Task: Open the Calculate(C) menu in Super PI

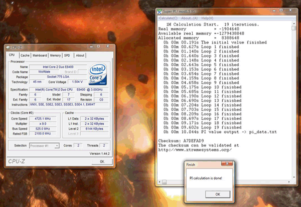Action: pos(168,18)
